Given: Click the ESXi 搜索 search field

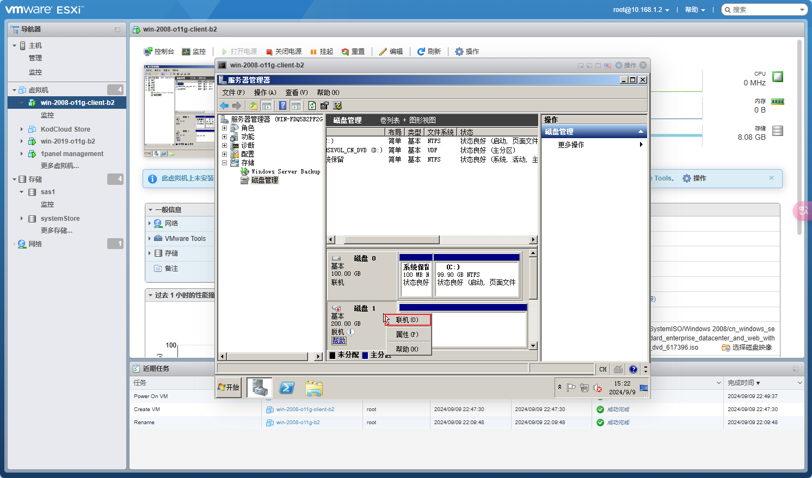Looking at the screenshot, I should (x=763, y=10).
